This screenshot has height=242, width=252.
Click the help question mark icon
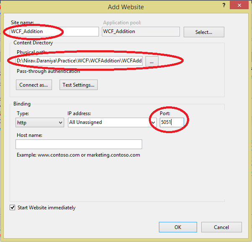224,5
